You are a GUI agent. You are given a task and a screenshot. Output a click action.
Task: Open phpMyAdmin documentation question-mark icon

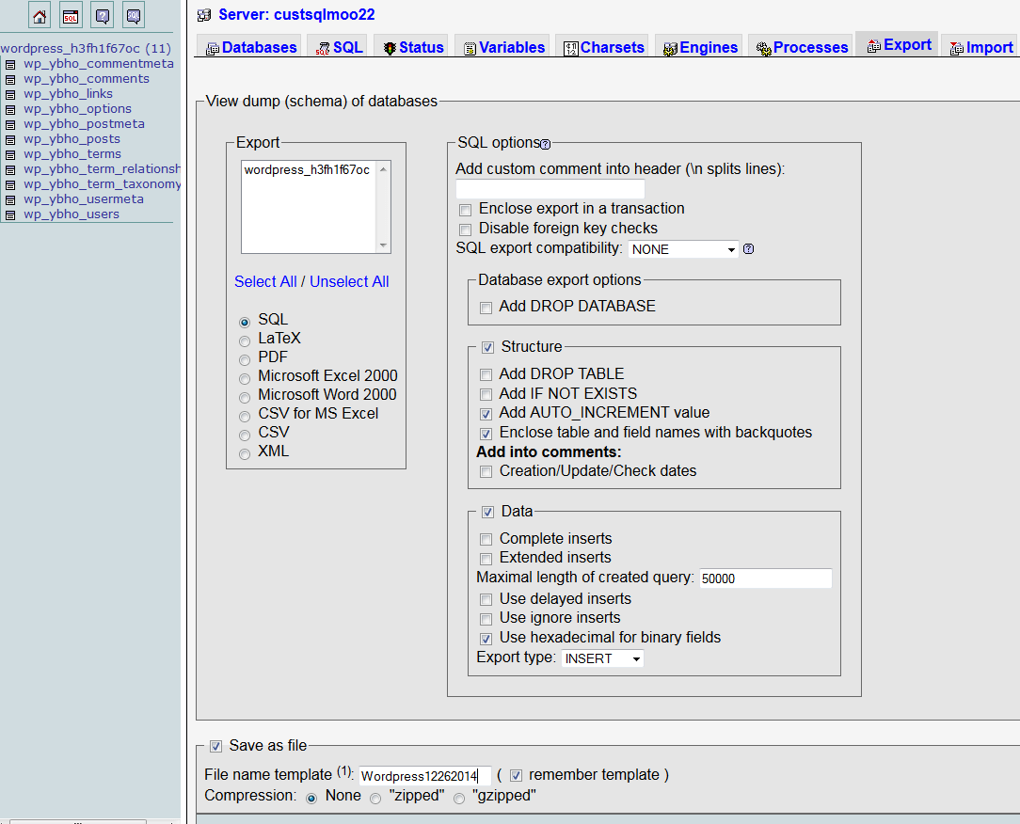(102, 16)
